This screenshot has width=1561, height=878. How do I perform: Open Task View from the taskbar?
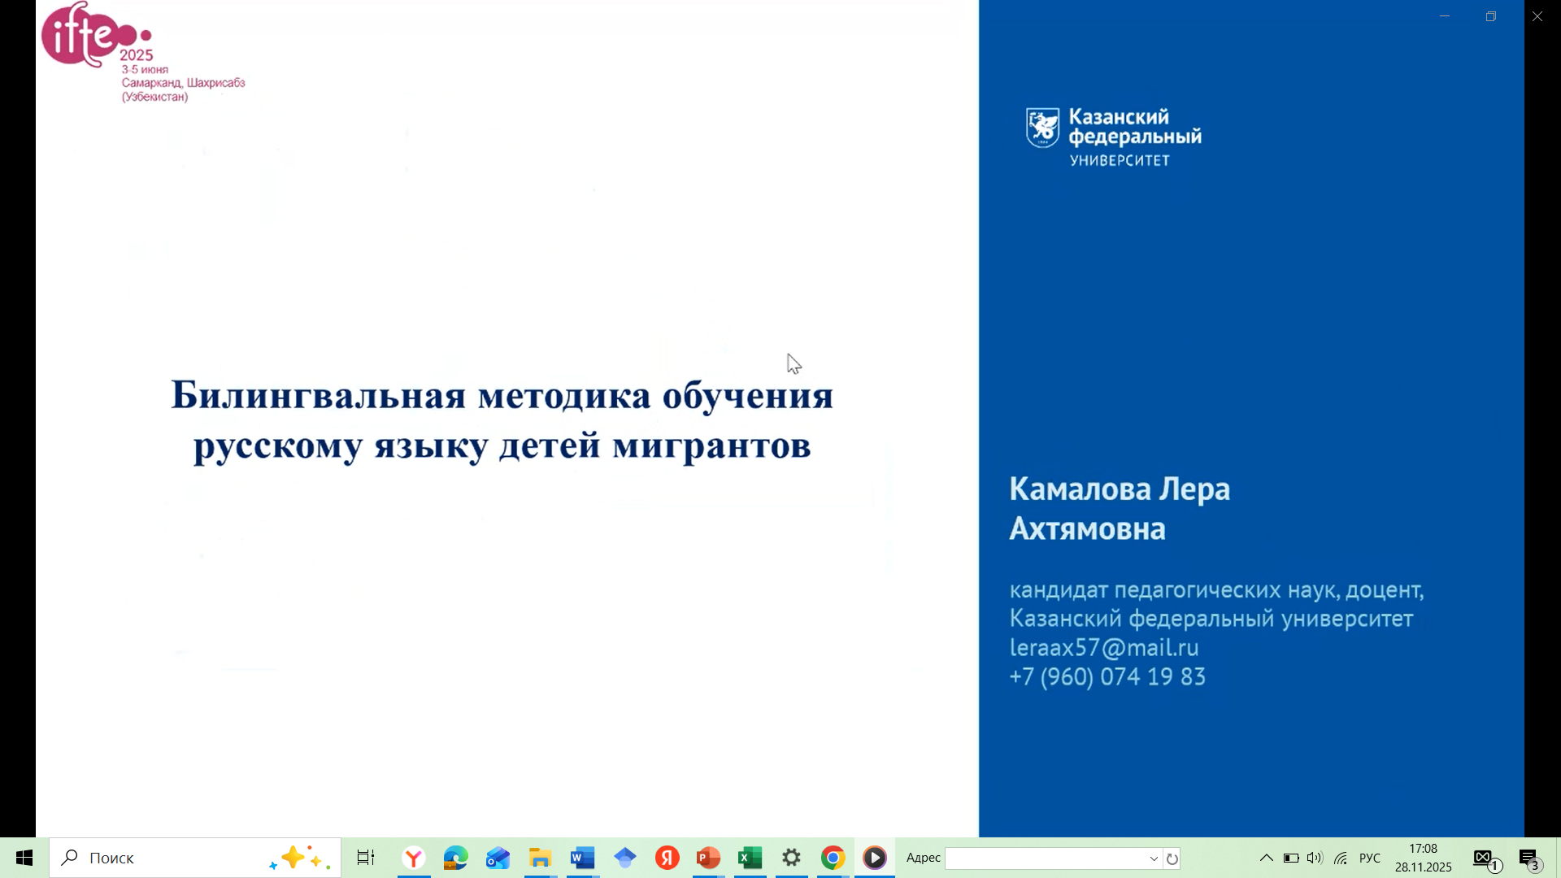pos(366,858)
